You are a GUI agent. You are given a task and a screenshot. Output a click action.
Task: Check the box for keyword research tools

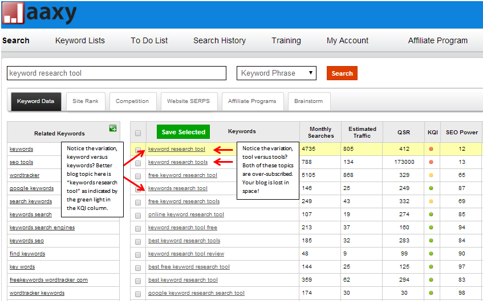(x=138, y=163)
